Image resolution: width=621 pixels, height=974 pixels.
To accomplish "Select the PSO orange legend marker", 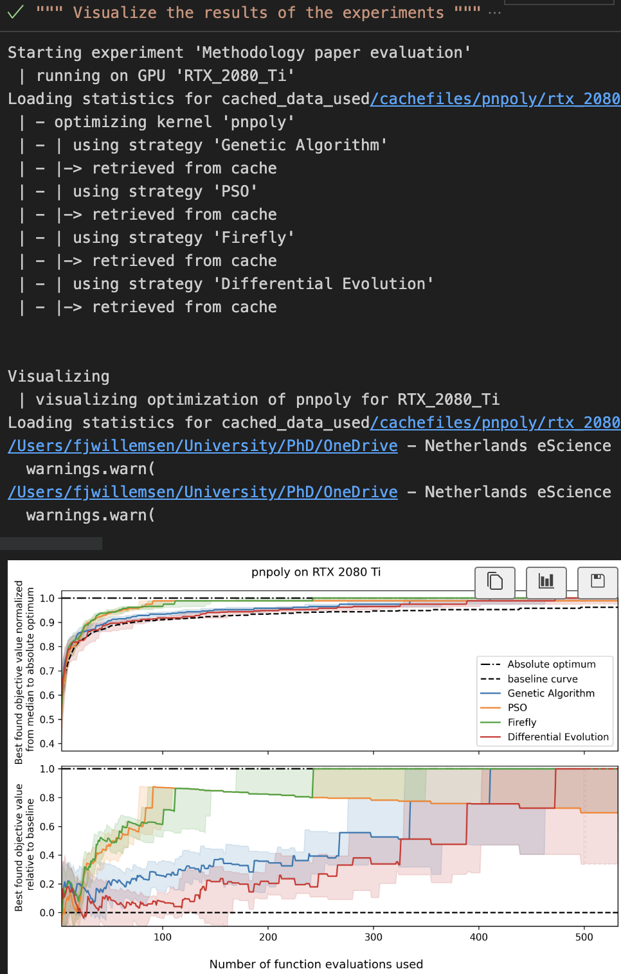I will [489, 707].
